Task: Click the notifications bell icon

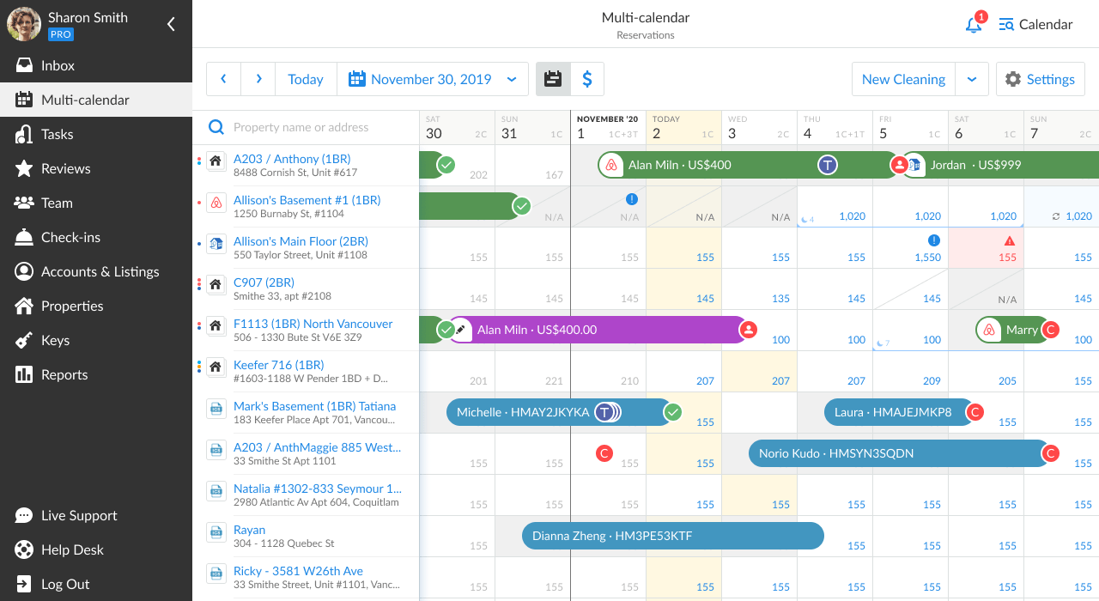Action: 973,25
